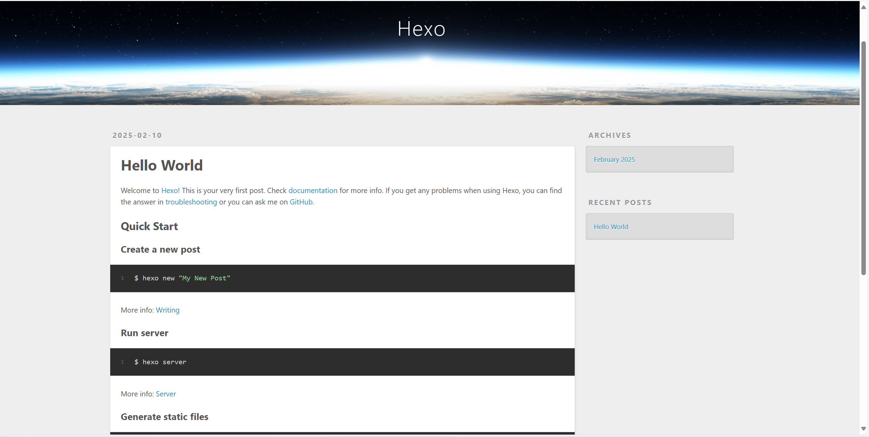Follow the documentation link
This screenshot has width=869, height=437.
(x=313, y=191)
